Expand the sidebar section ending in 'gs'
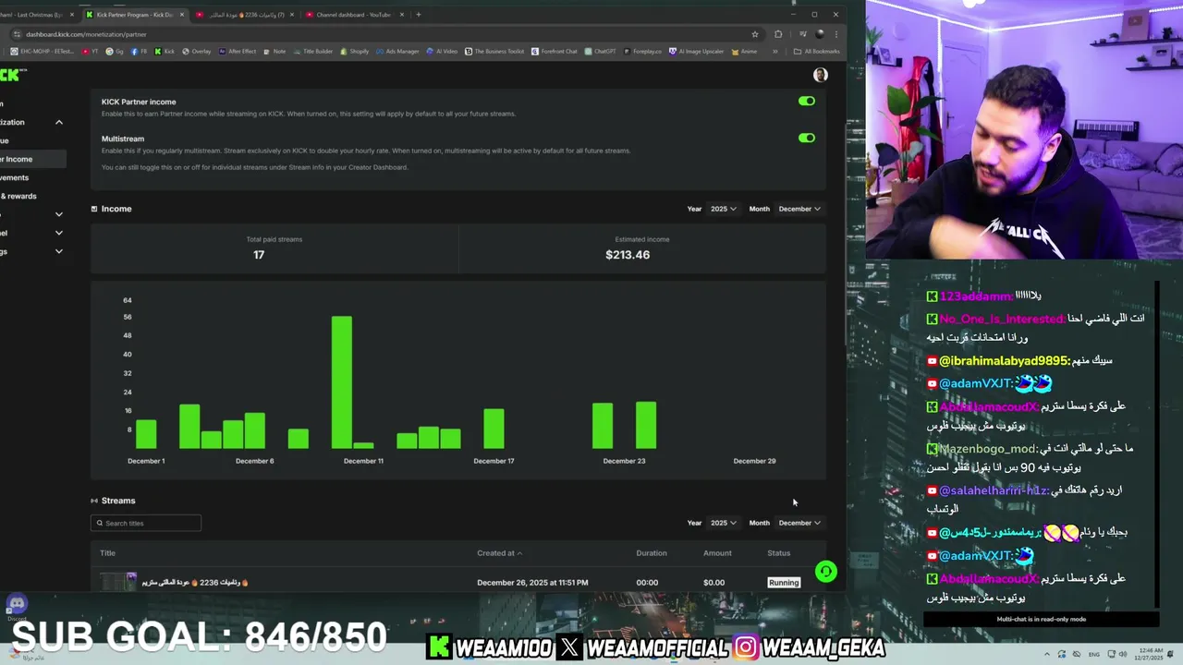Image resolution: width=1183 pixels, height=665 pixels. (58, 251)
